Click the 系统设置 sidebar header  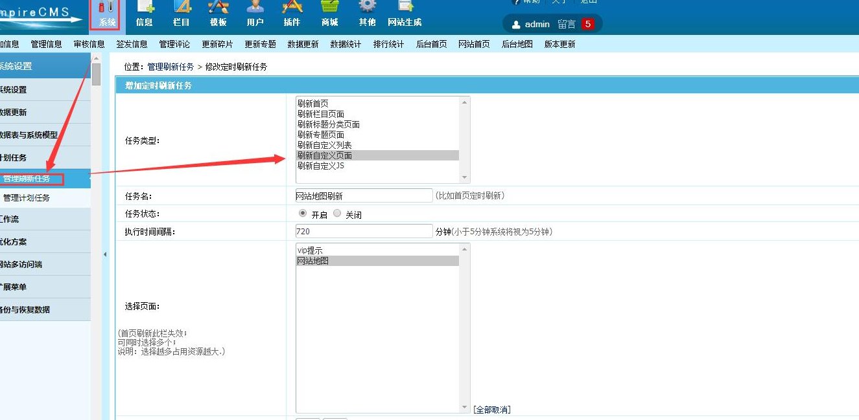pyautogui.click(x=45, y=66)
